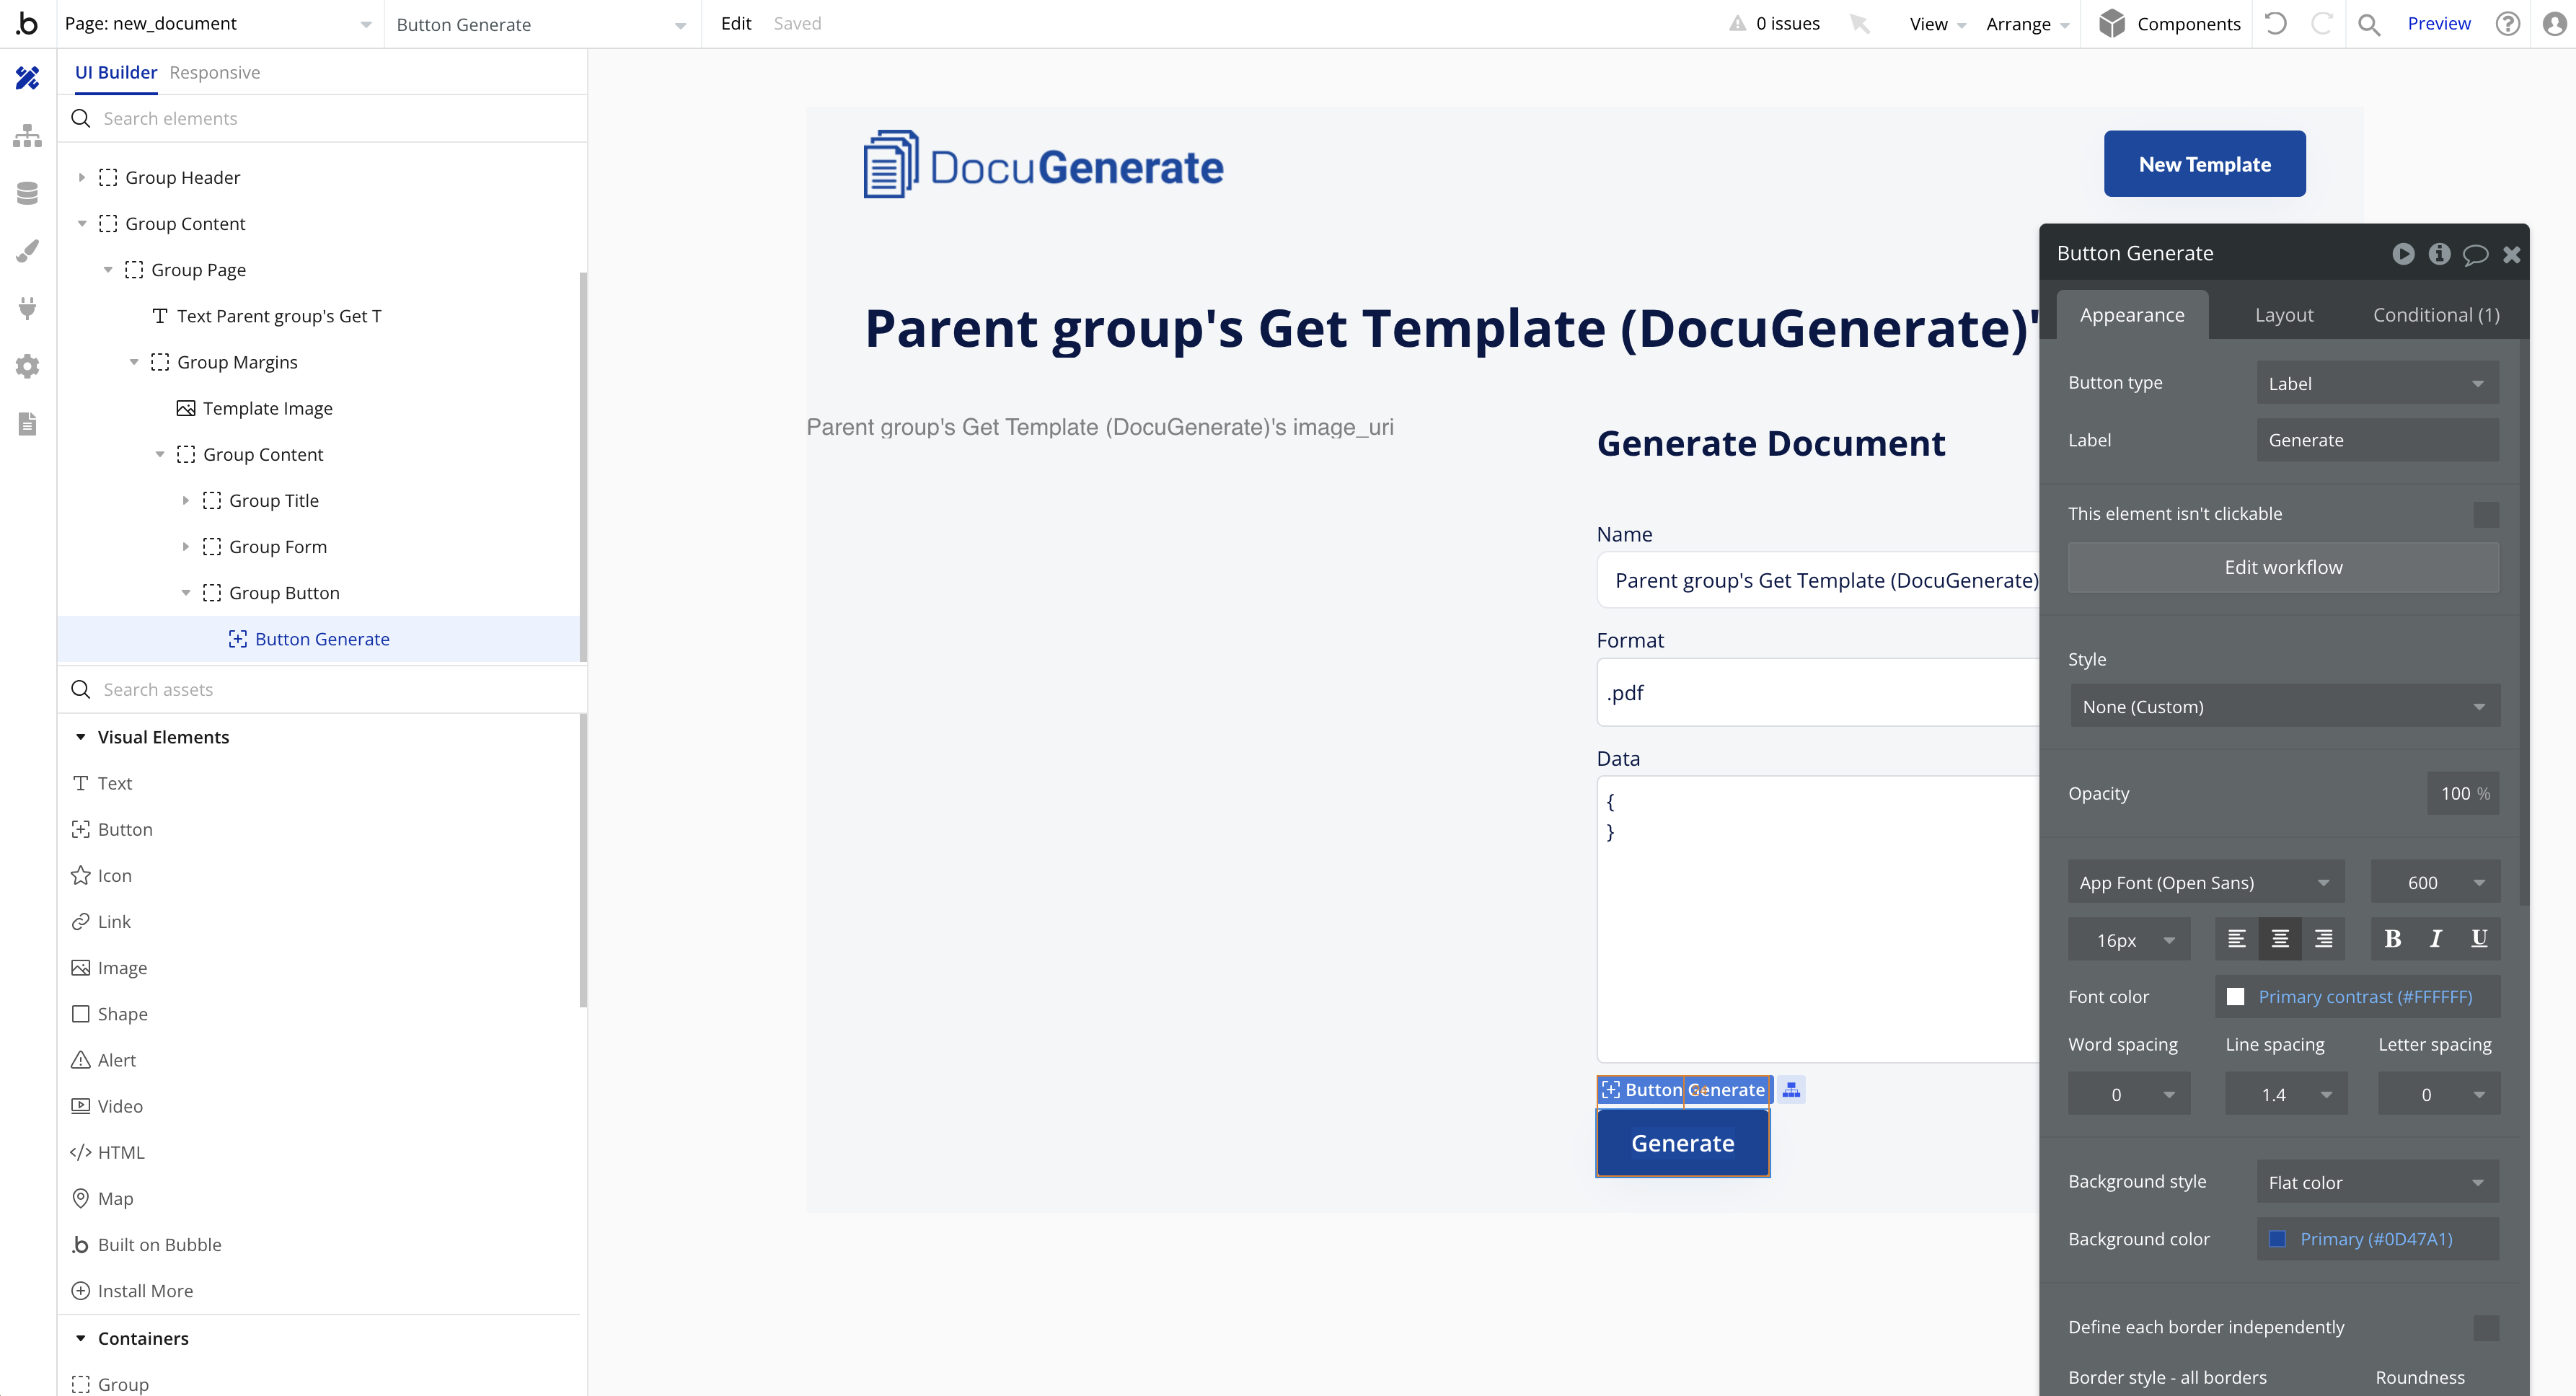Enable the 'This element isn't clickable' checkbox

click(x=2488, y=514)
